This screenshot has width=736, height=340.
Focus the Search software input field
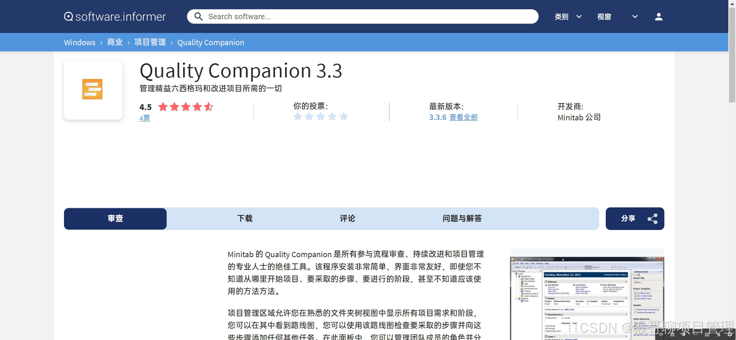[362, 16]
